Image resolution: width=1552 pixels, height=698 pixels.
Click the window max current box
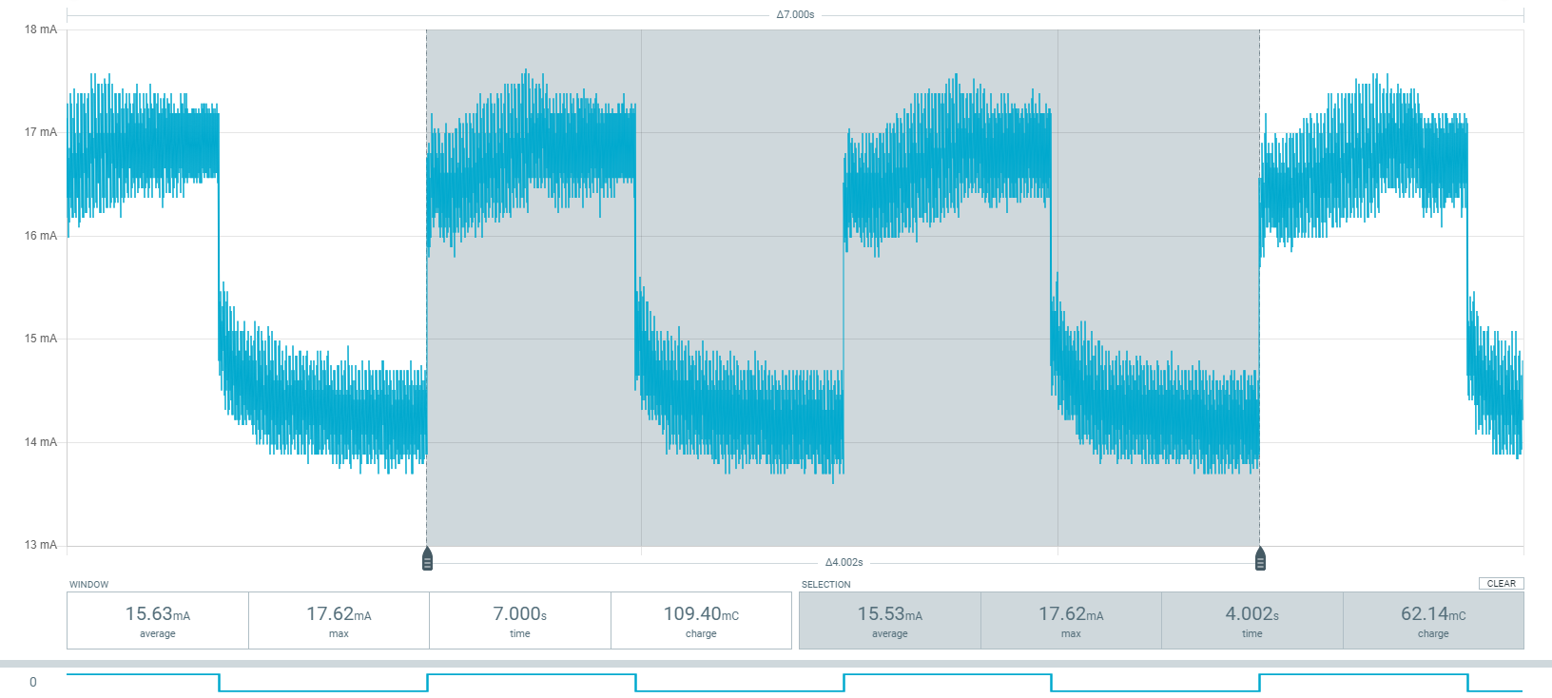[339, 621]
